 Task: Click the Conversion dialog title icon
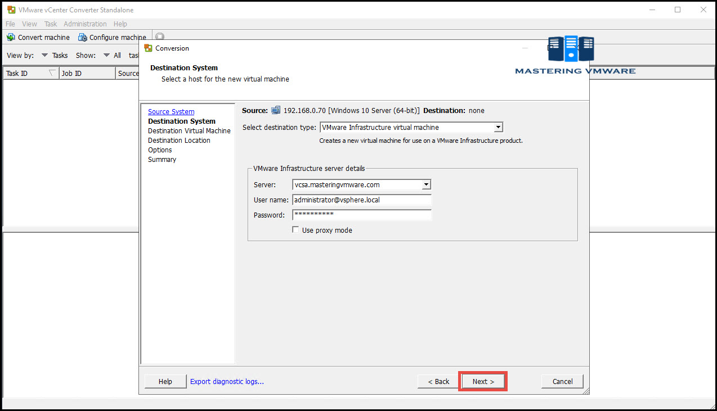[x=149, y=48]
